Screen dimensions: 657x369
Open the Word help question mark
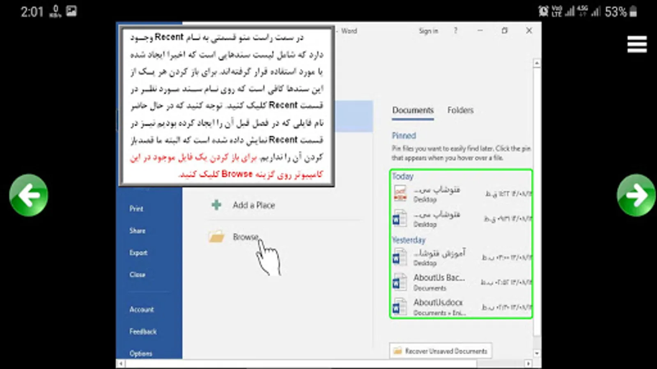click(455, 31)
